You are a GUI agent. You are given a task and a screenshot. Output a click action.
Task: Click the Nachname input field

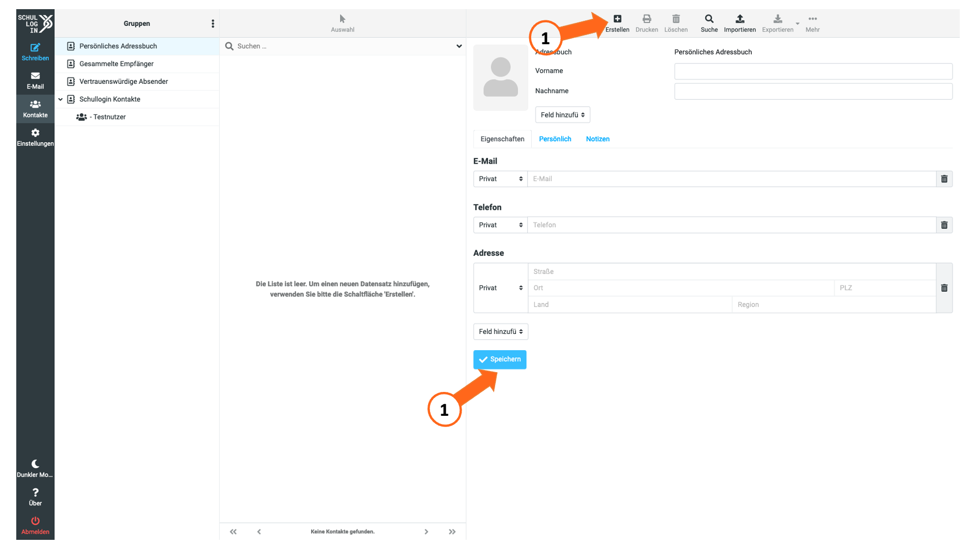tap(813, 91)
